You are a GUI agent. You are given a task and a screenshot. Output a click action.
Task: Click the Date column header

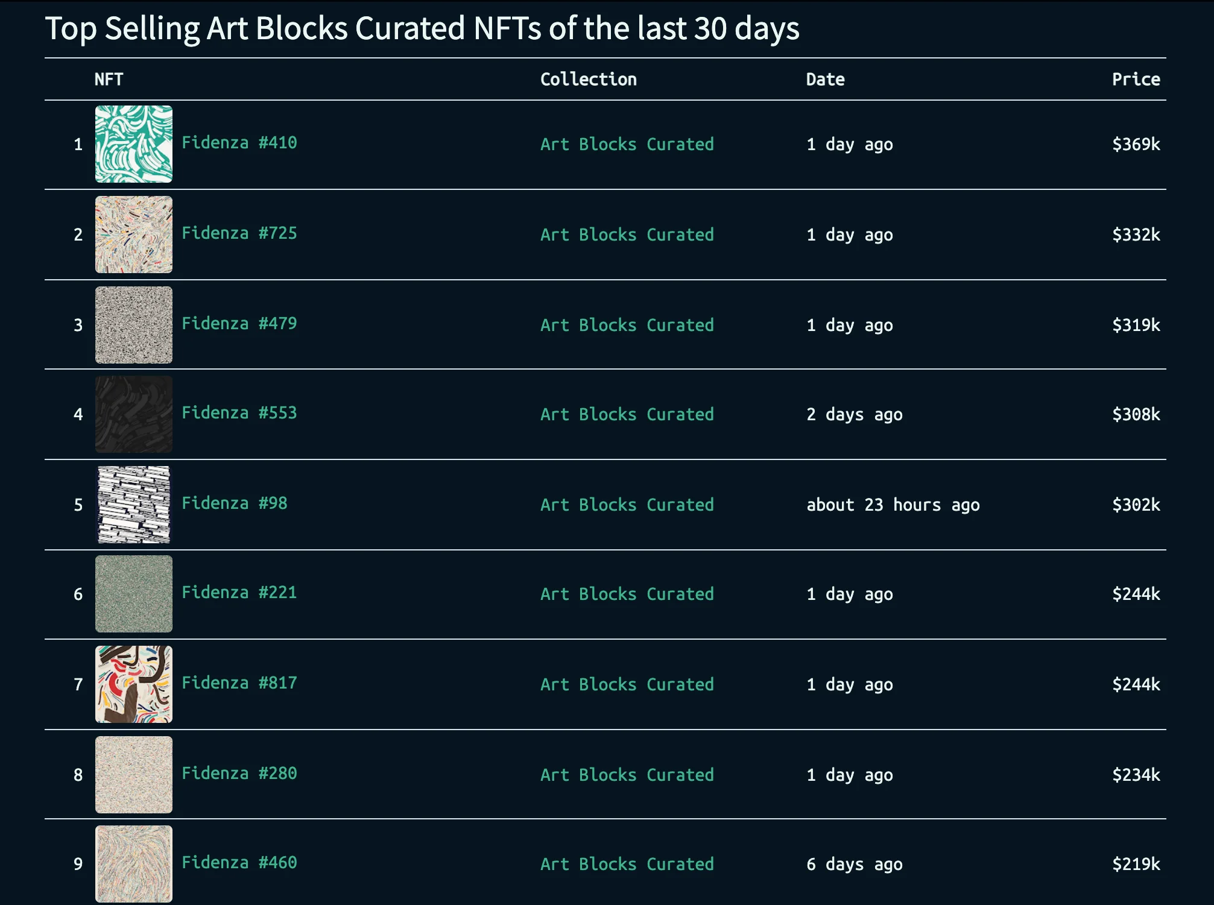[x=825, y=80]
